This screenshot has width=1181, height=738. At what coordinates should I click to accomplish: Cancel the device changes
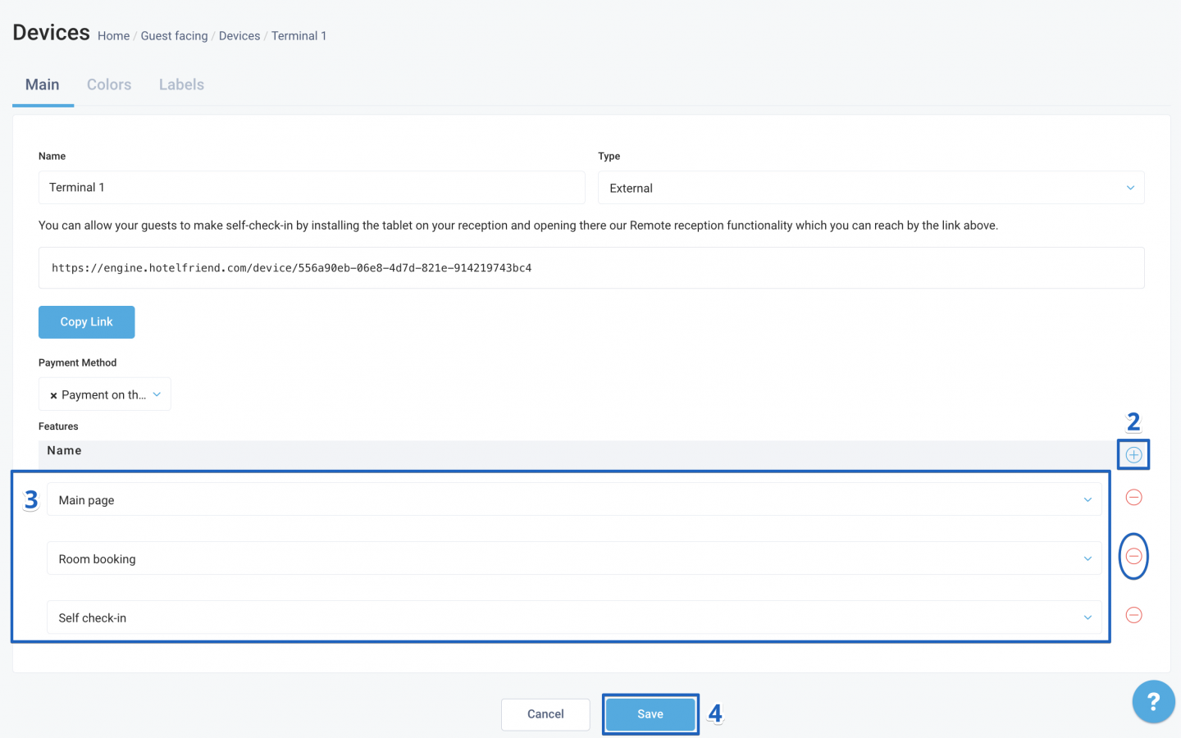pyautogui.click(x=545, y=714)
